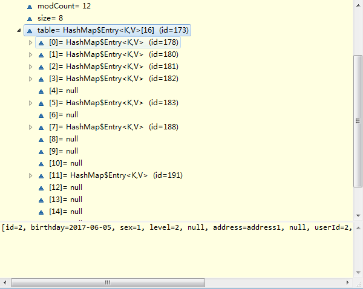Click the icon next to [10]= null
The image size is (363, 289).
click(x=41, y=164)
